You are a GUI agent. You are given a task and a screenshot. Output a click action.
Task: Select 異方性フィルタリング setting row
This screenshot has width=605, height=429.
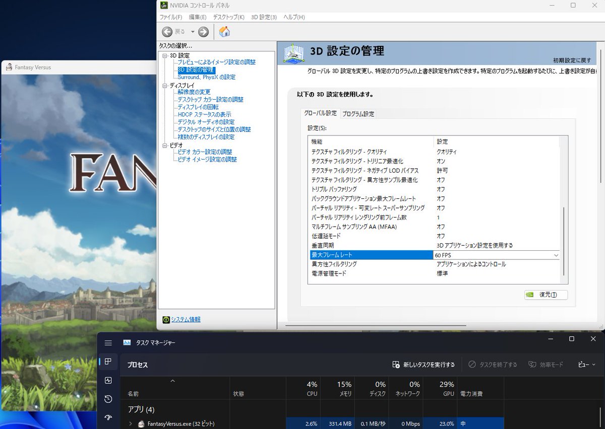(x=435, y=264)
